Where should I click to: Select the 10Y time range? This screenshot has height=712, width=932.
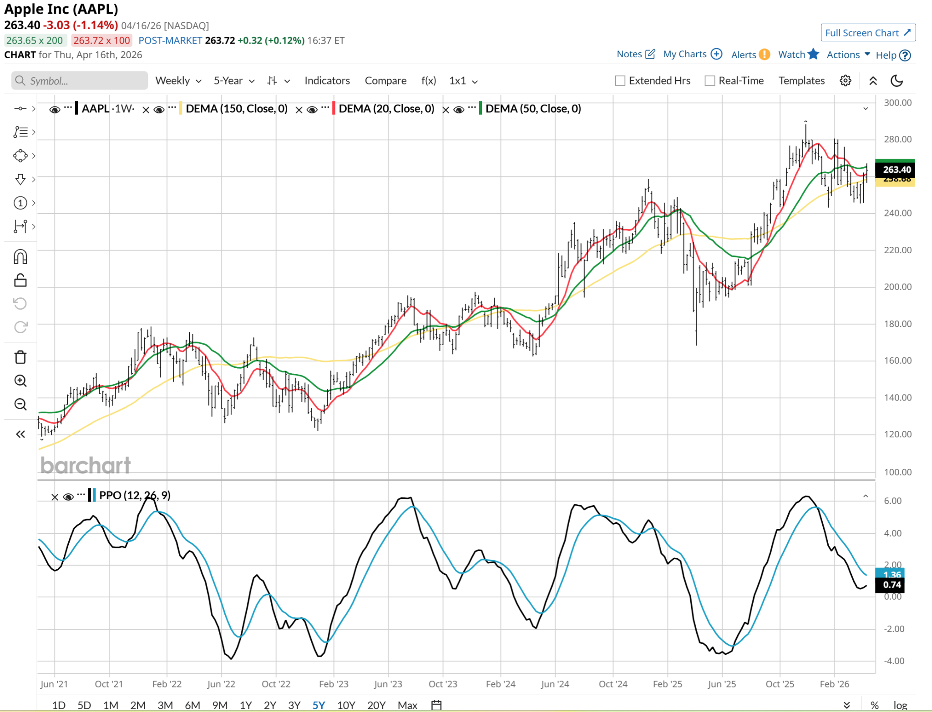[x=346, y=705]
